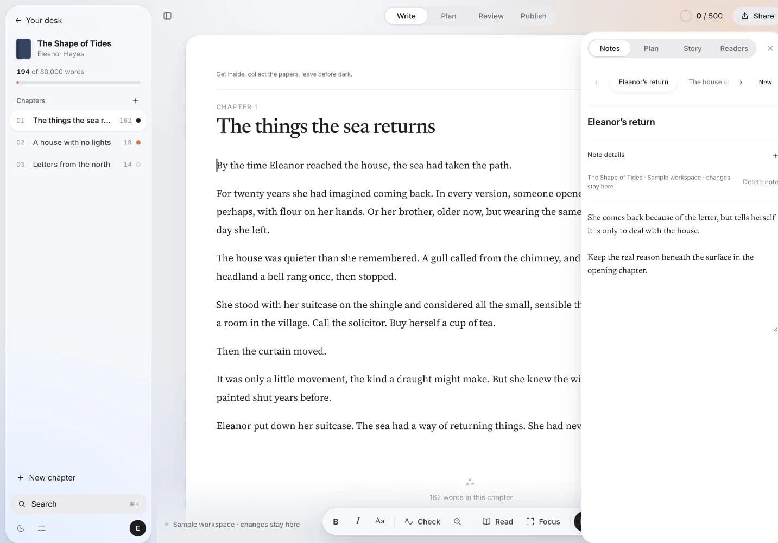Toggle italic formatting

358,521
